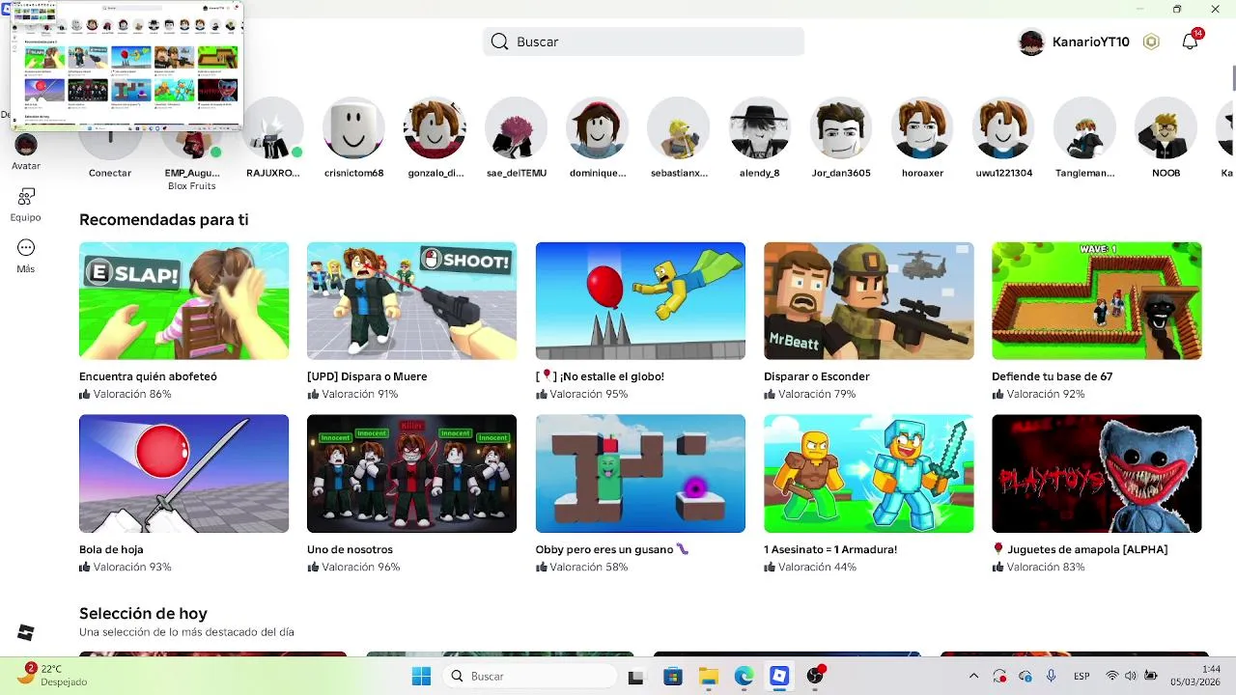
Task: Click the Recomendadas para ti heading
Action: tap(164, 220)
